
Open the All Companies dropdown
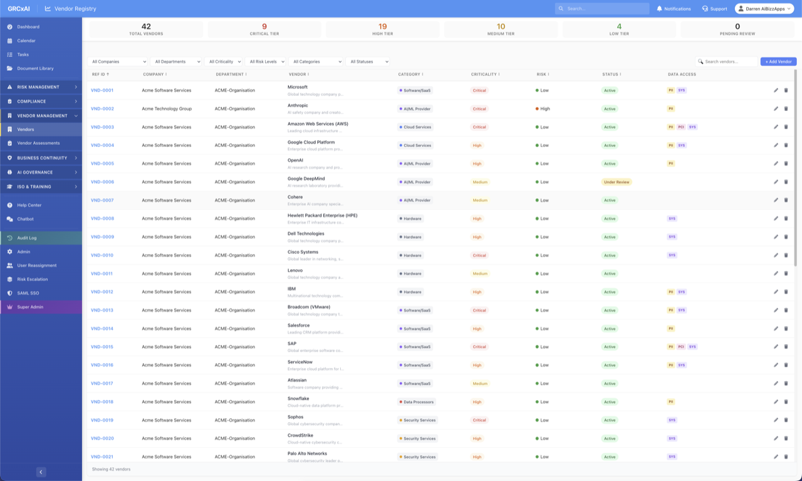pos(118,61)
